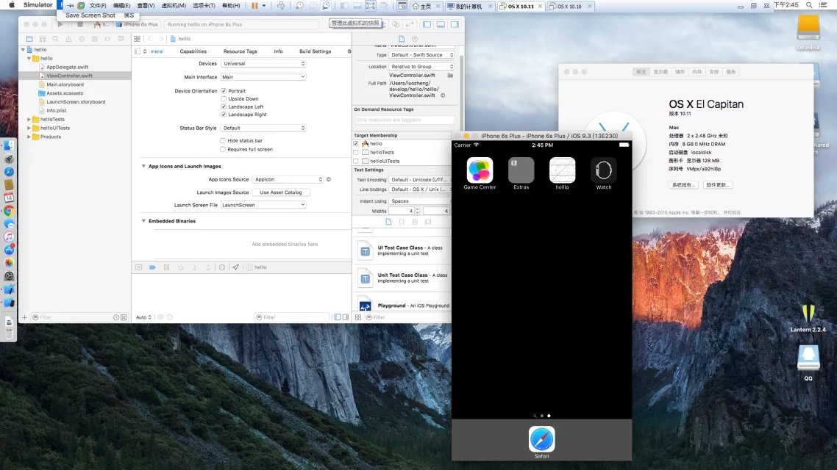Open the related items grid icon

click(x=138, y=39)
